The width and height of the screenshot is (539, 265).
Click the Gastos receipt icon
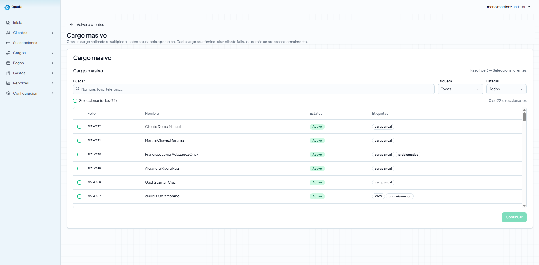point(8,73)
